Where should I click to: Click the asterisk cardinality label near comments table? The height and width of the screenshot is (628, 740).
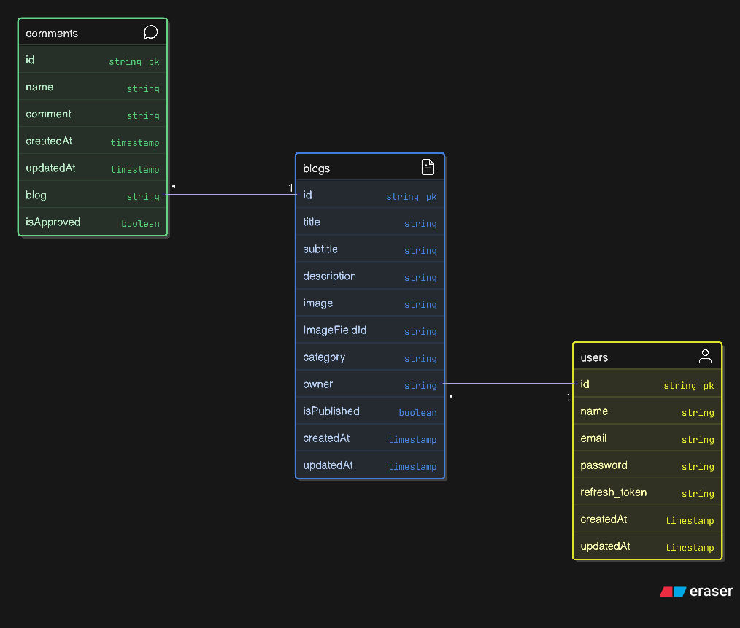pos(174,187)
